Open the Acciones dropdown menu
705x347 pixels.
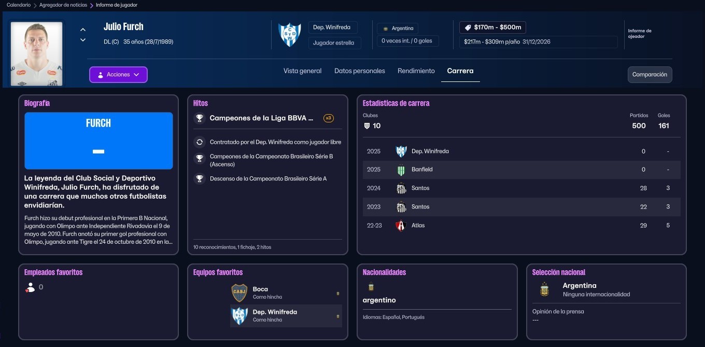pos(118,75)
